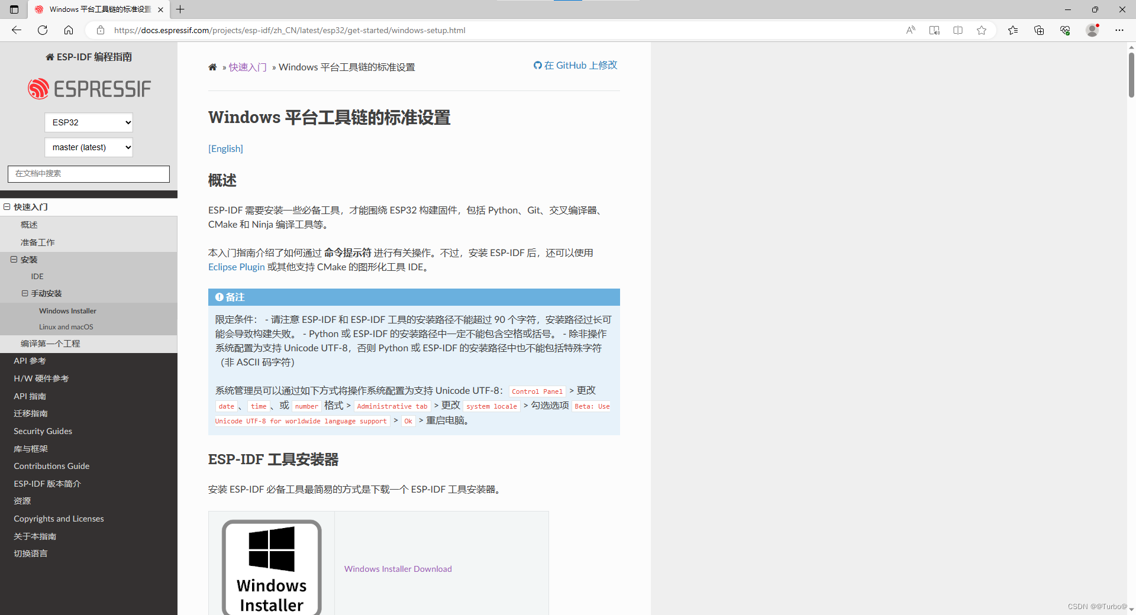
Task: Open ESP32 chip target dropdown
Action: pyautogui.click(x=89, y=122)
